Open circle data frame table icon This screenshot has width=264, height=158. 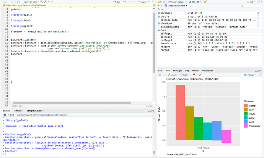[x=258, y=16]
